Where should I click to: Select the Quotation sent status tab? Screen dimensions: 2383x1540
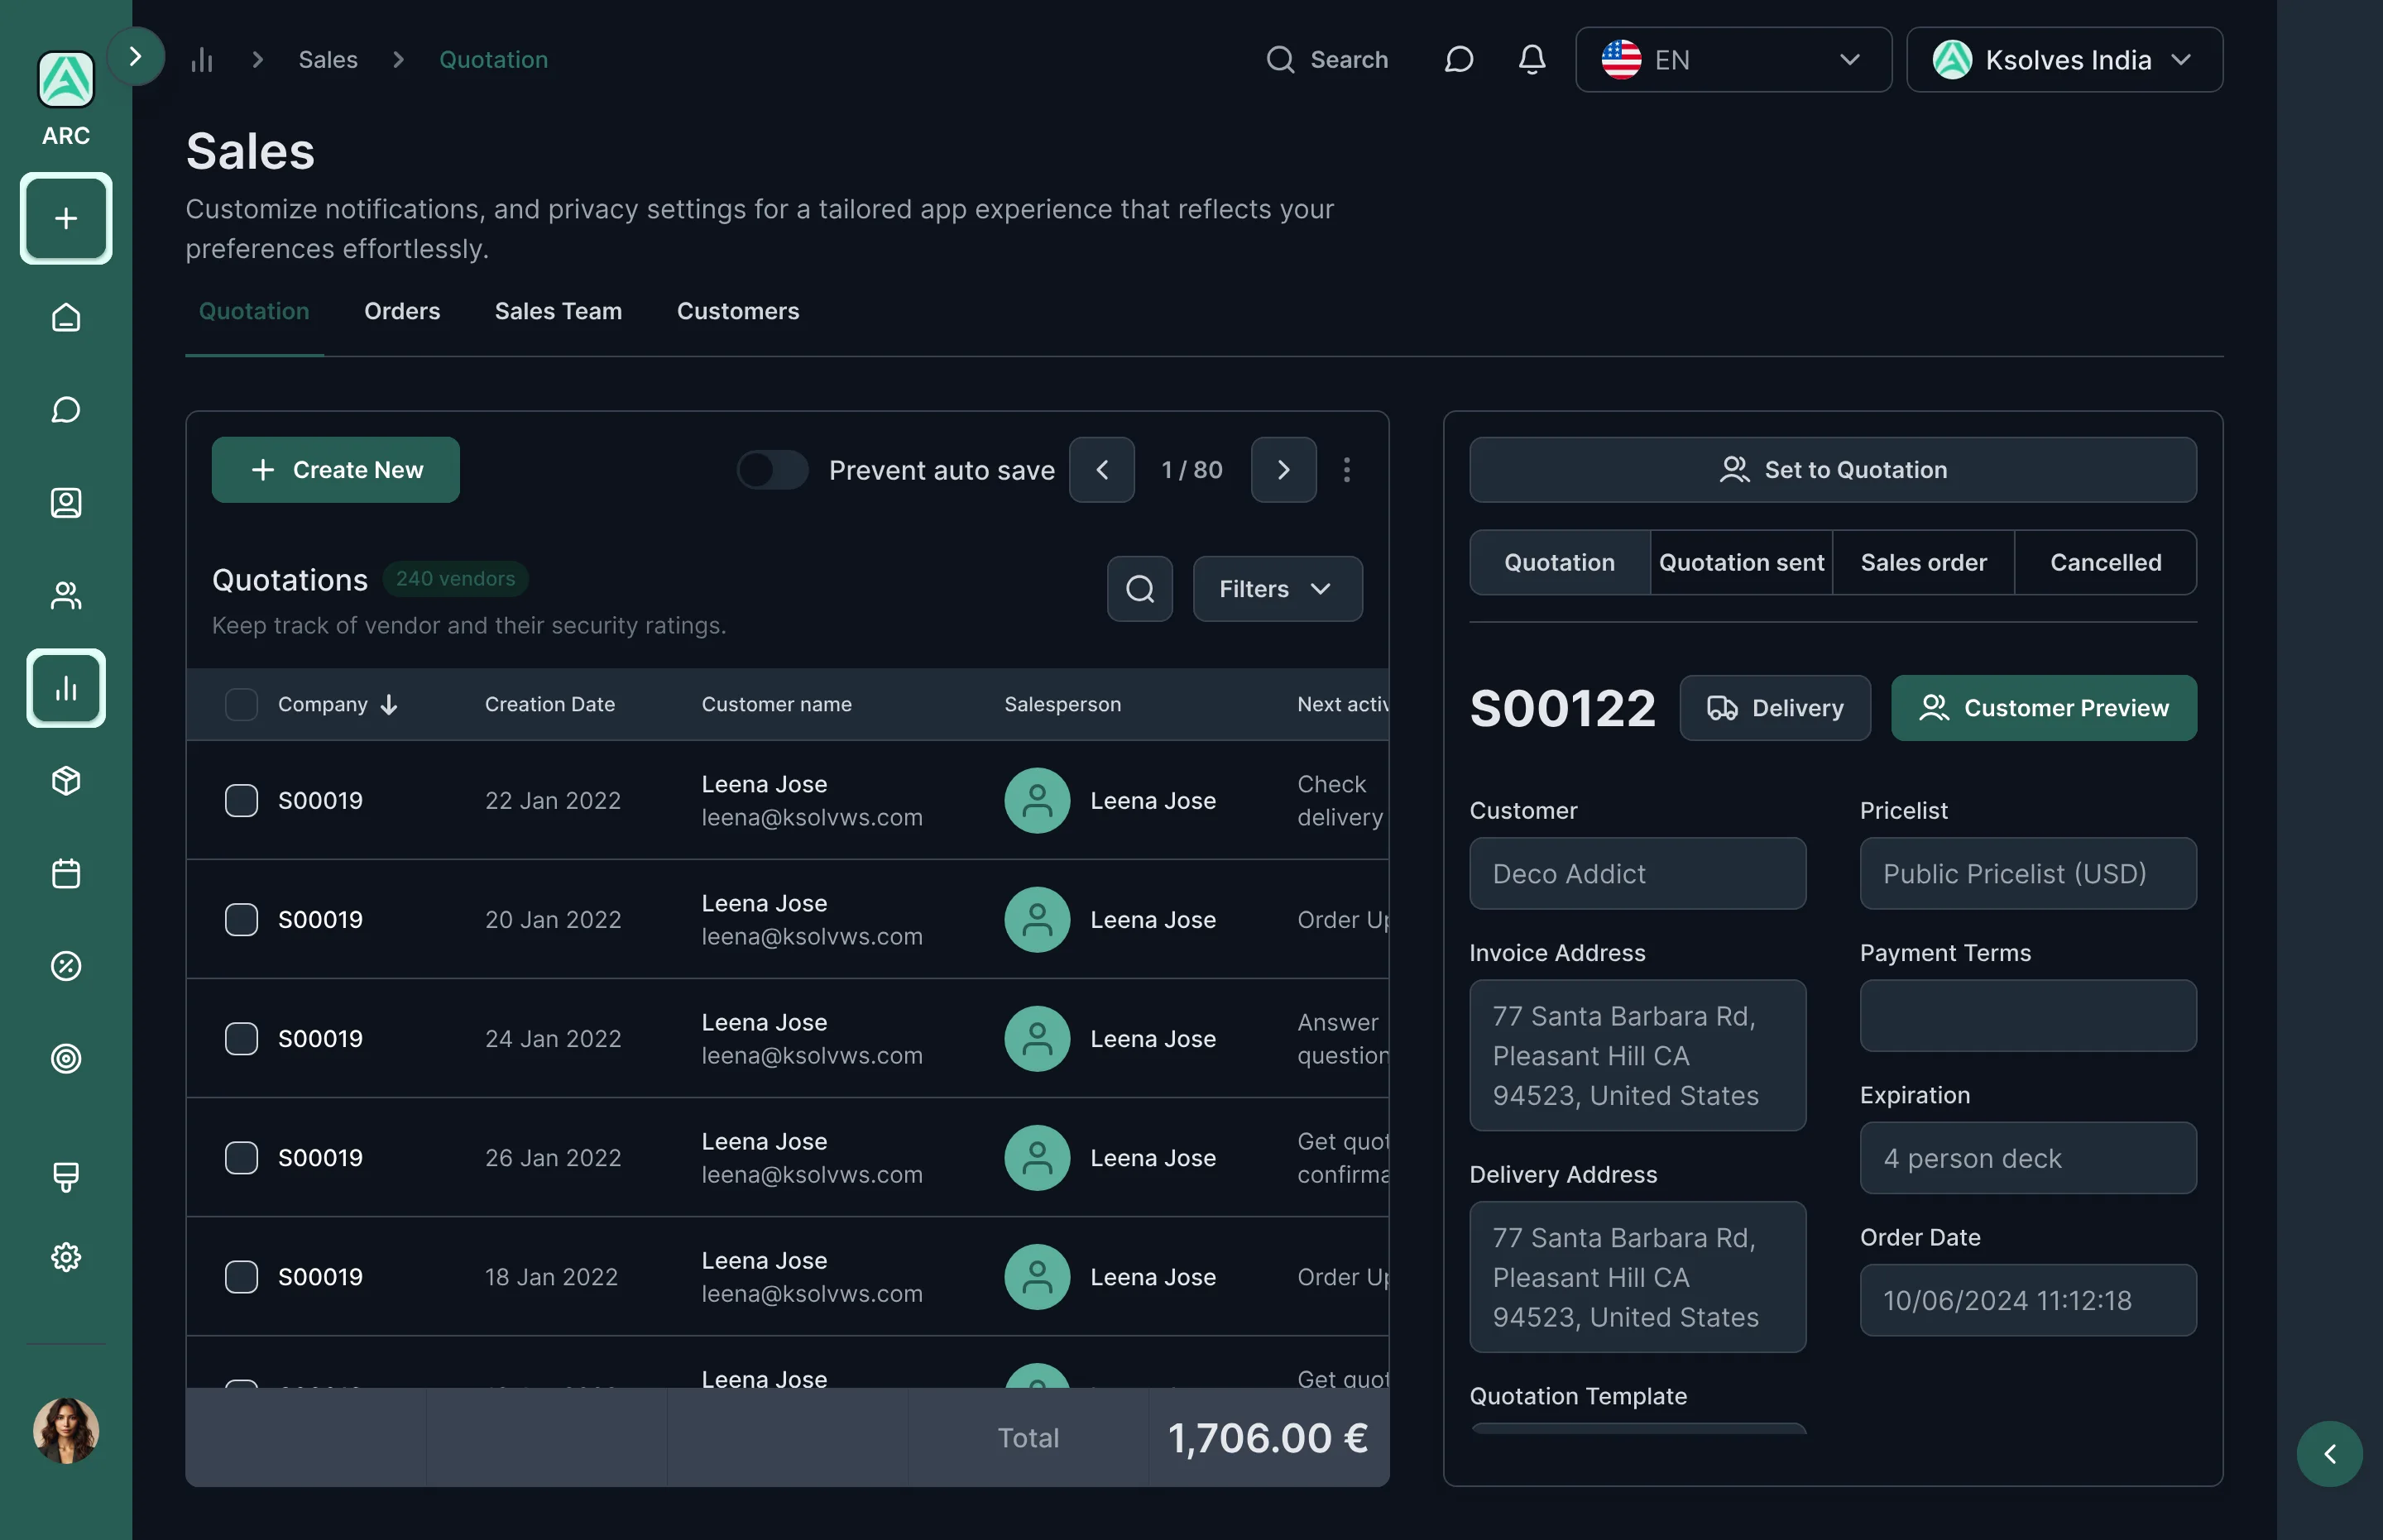1741,563
